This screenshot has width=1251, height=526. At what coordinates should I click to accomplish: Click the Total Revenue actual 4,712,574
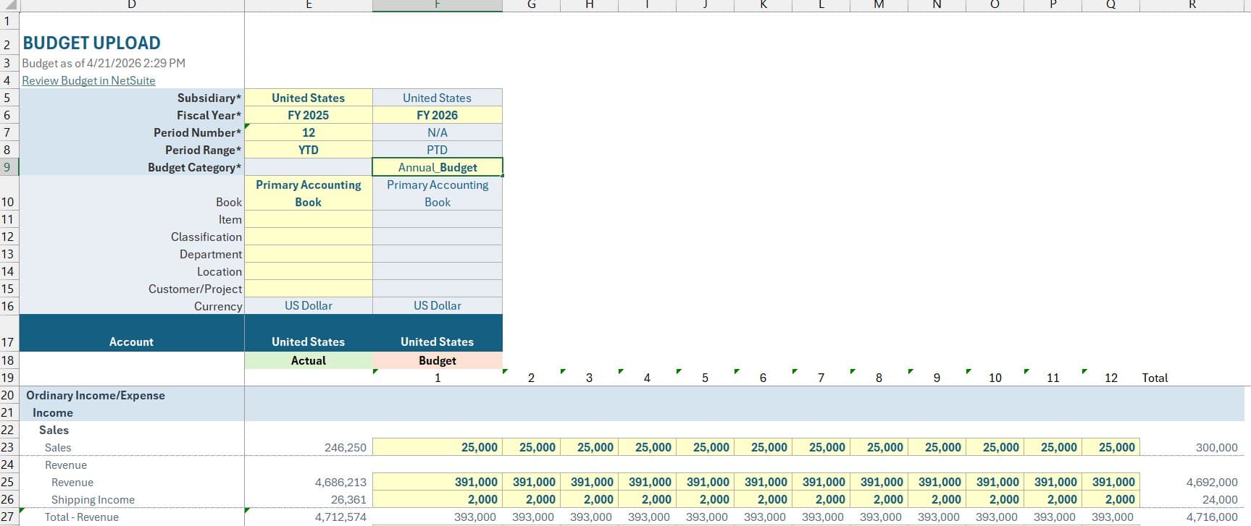click(x=340, y=517)
